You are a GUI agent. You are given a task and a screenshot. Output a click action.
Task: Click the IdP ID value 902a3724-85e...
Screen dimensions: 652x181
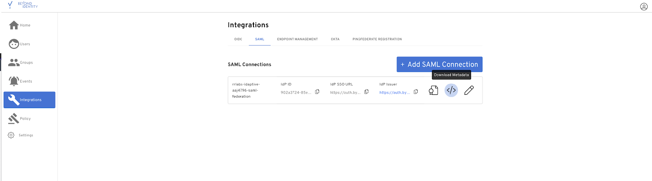pyautogui.click(x=296, y=93)
